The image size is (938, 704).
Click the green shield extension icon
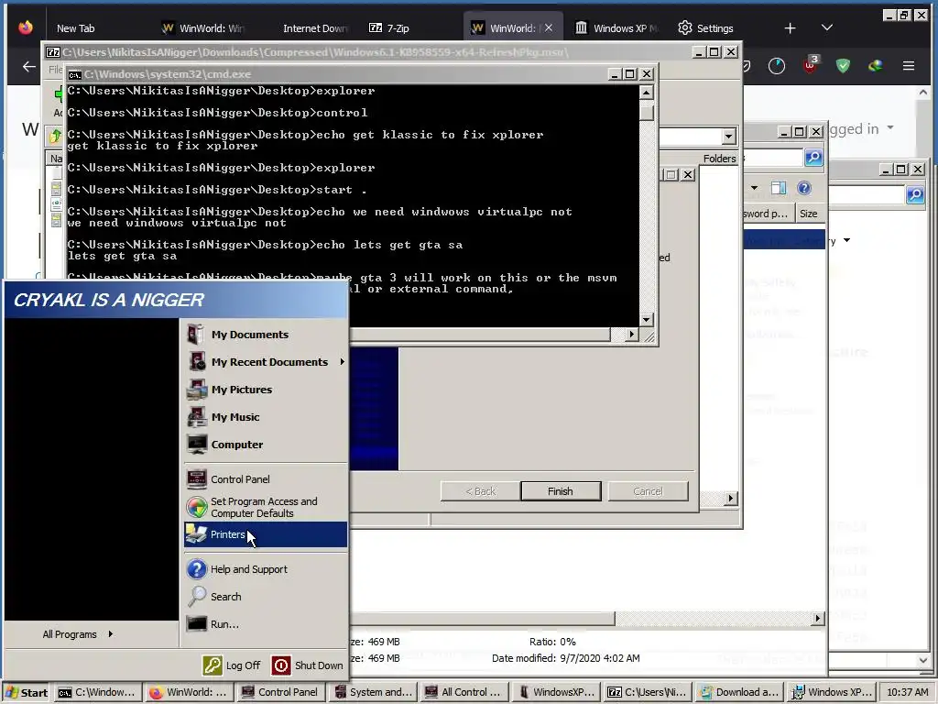844,66
